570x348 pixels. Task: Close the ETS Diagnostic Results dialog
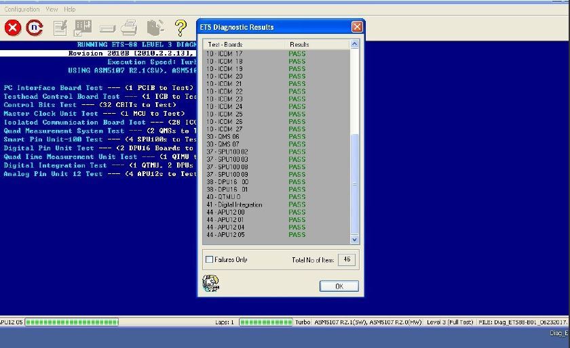(356, 27)
